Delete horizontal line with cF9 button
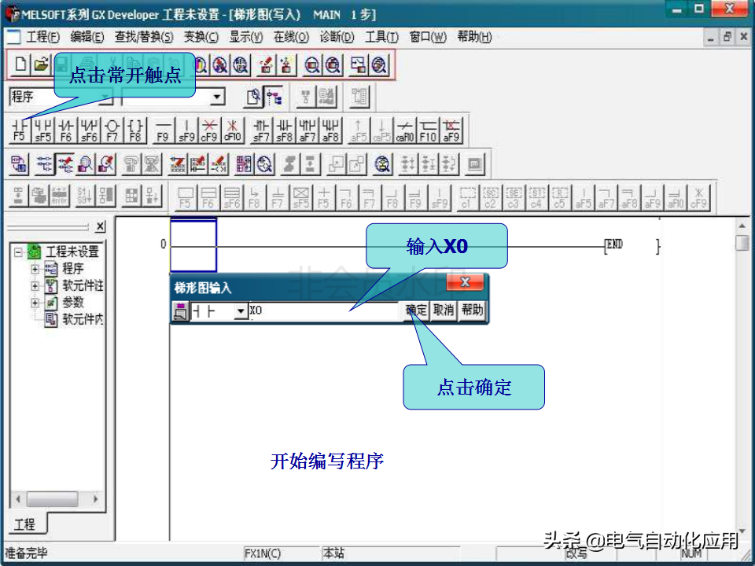The height and width of the screenshot is (566, 755). point(209,130)
